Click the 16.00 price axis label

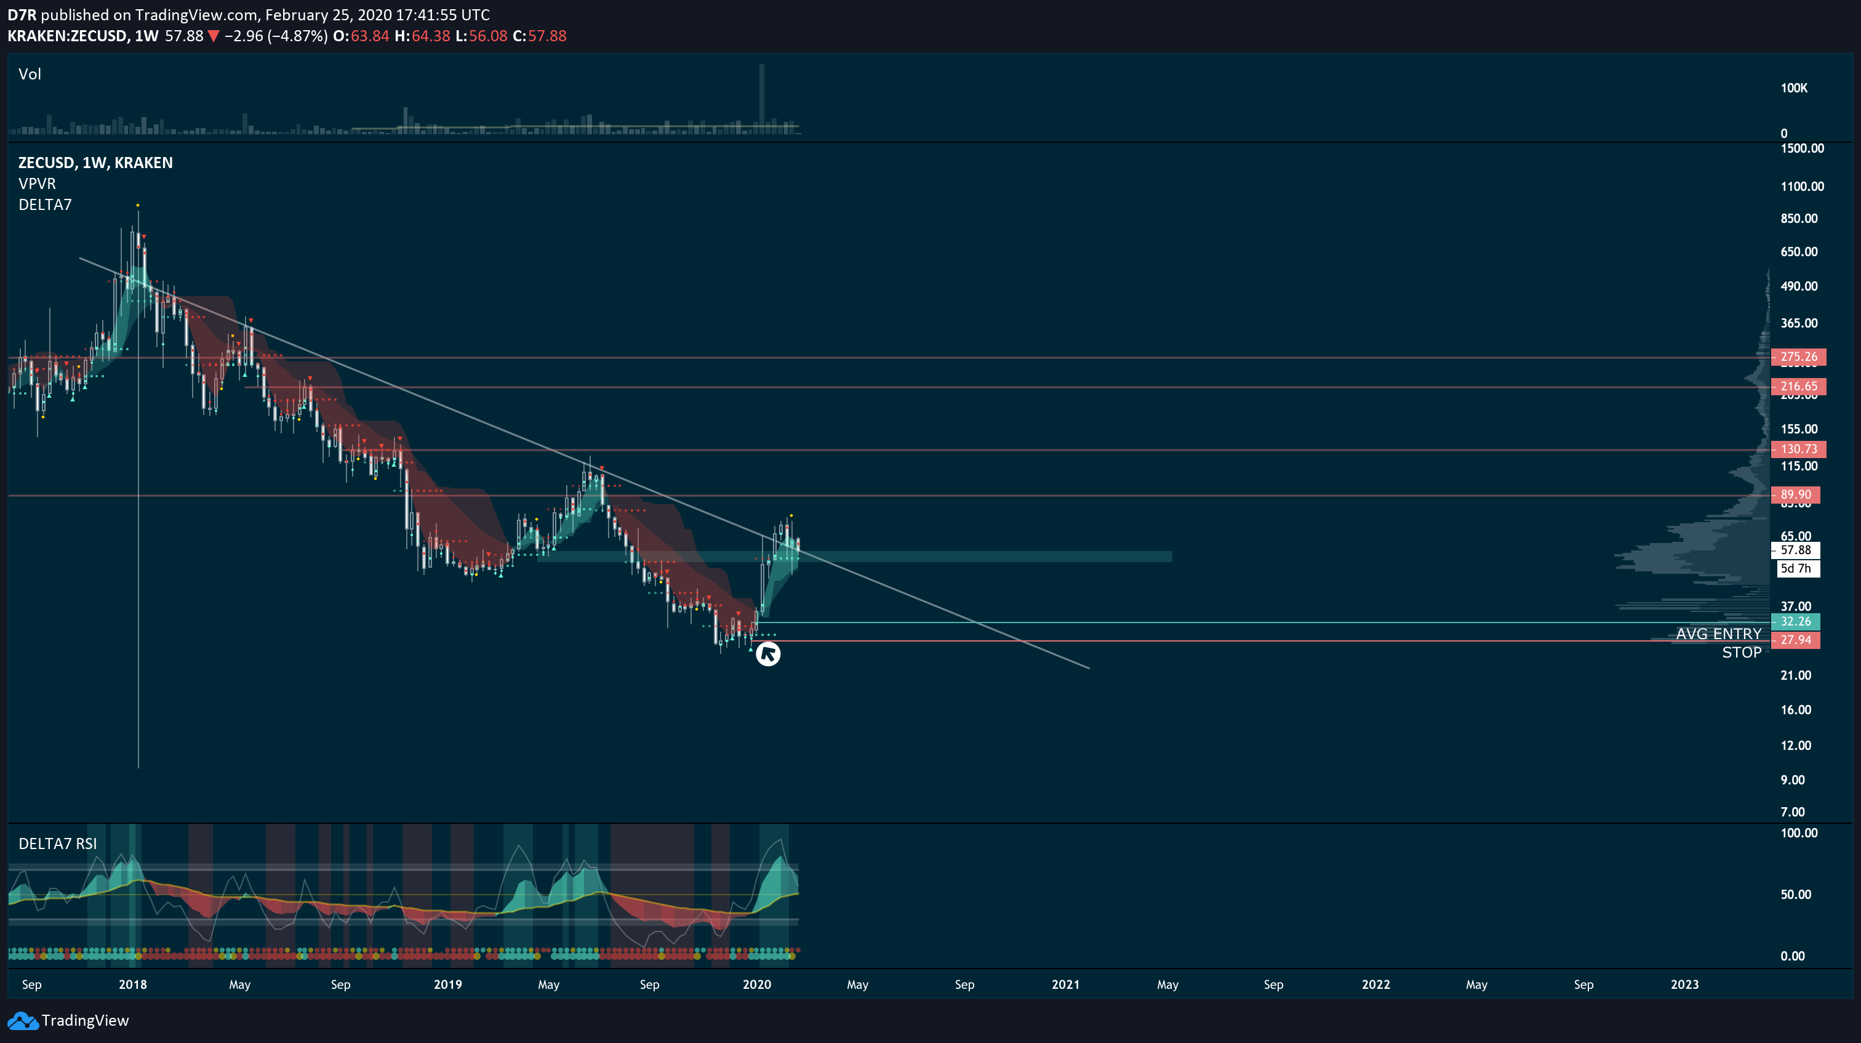click(x=1796, y=710)
